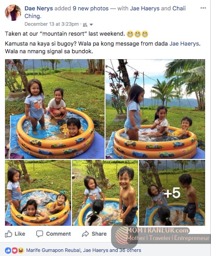This screenshot has width=211, height=256.
Task: Open Jae Haerys tagged profile in header
Action: click(144, 8)
